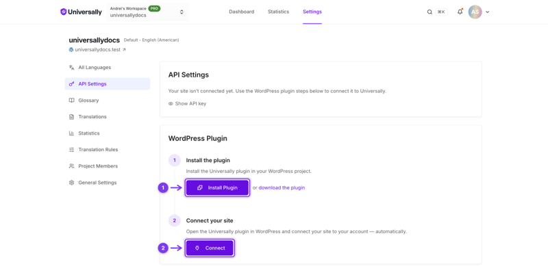
Task: Expand the account menu chevron
Action: point(488,12)
